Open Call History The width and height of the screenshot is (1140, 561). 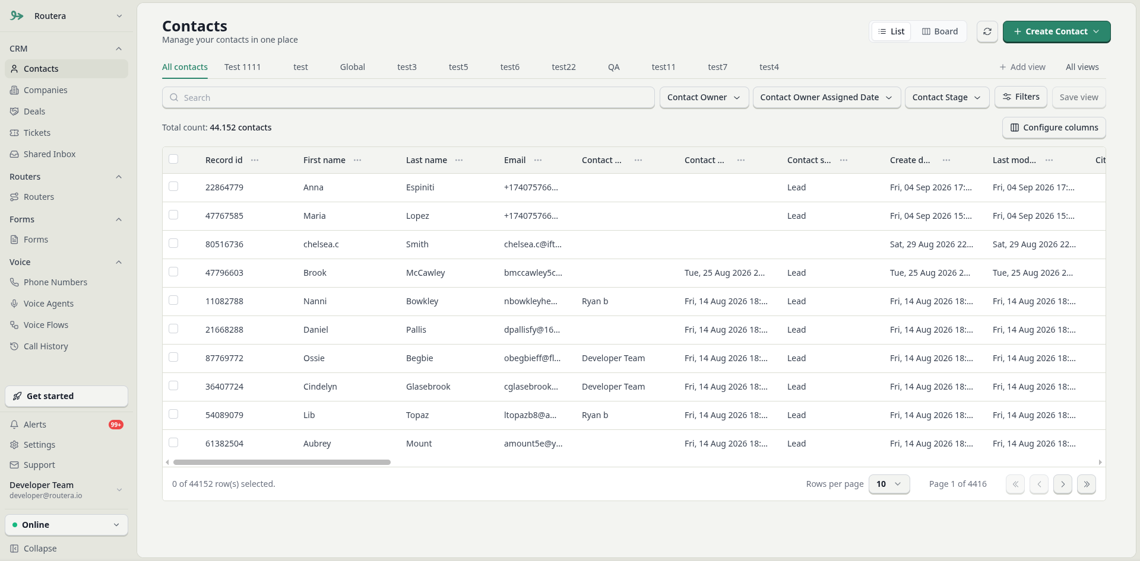66,346
